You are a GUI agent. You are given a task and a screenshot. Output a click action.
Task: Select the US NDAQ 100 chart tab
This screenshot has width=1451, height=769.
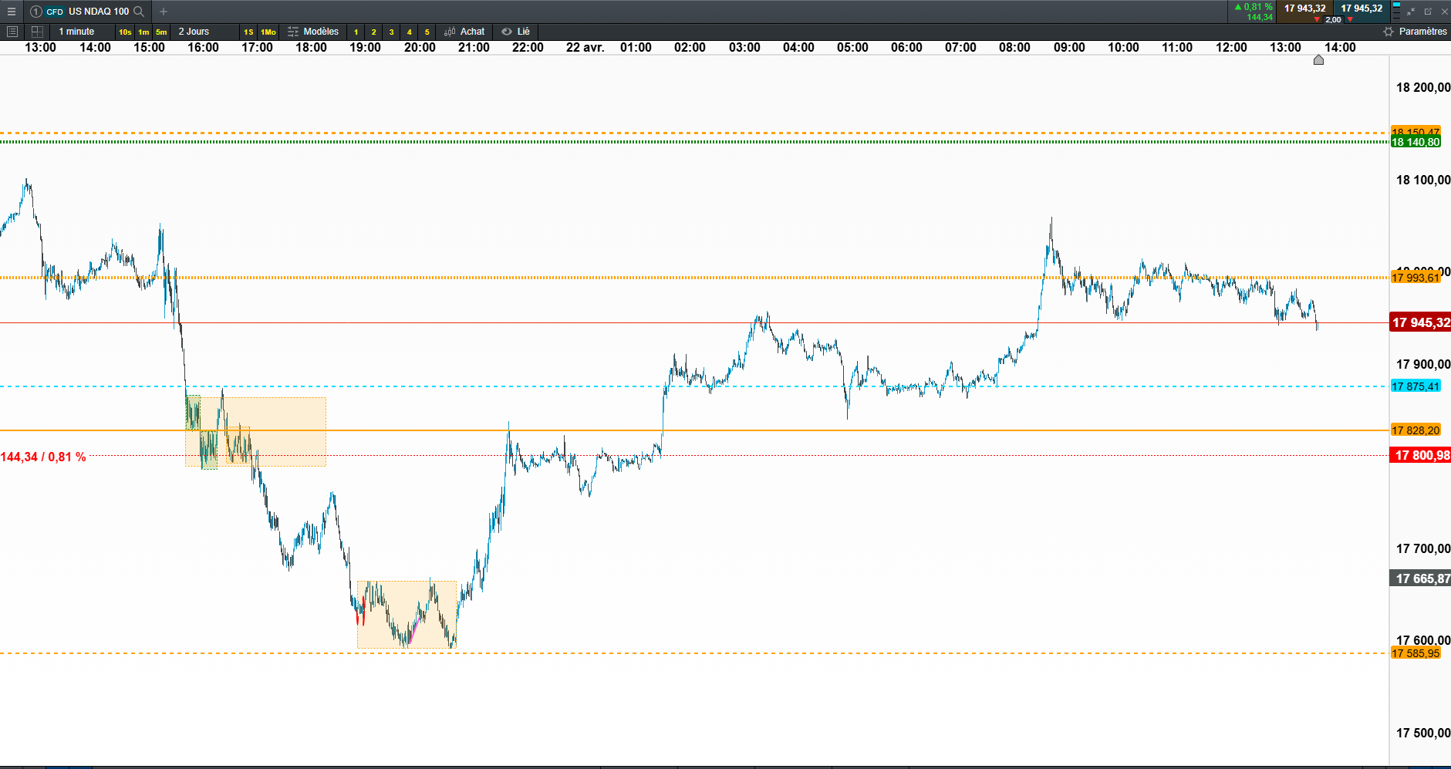[x=87, y=12]
